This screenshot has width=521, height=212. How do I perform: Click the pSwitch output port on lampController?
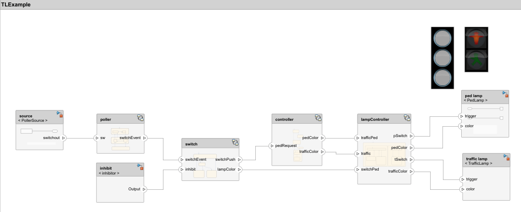click(x=411, y=136)
